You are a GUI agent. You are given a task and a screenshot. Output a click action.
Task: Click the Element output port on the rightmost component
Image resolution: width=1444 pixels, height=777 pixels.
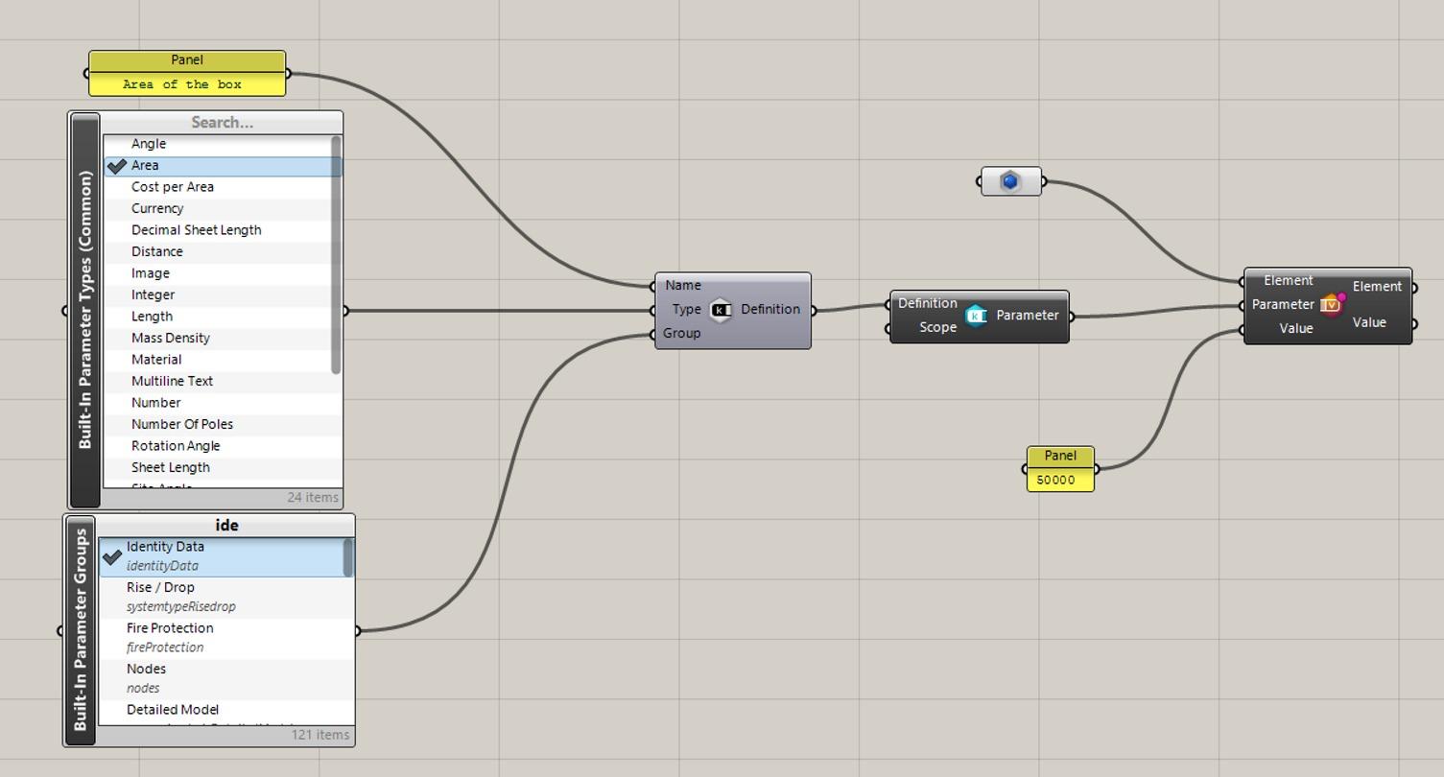[1412, 286]
